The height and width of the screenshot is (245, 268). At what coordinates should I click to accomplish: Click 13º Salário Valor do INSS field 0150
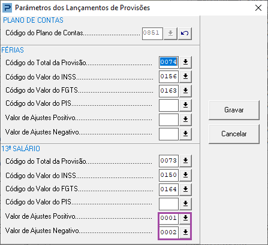pos(168,175)
